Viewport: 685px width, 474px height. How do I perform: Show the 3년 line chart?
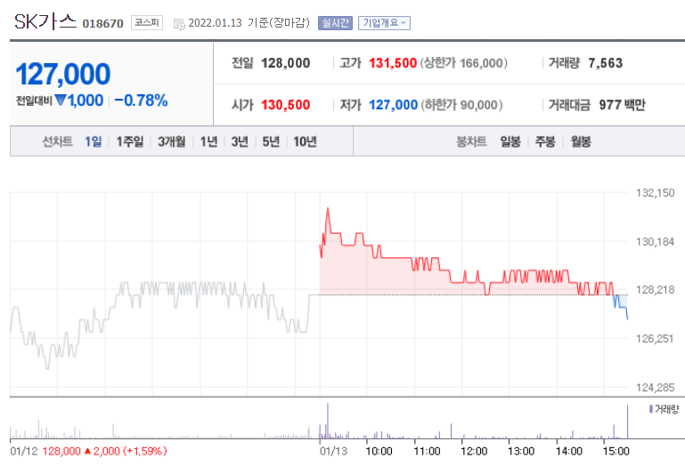click(240, 141)
